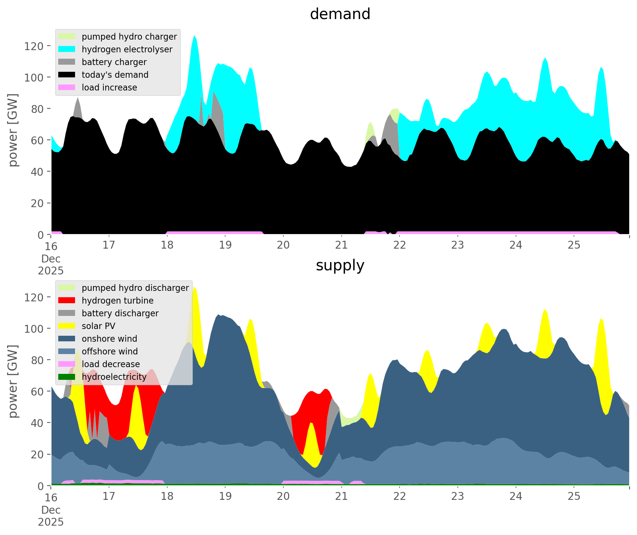Image resolution: width=637 pixels, height=535 pixels.
Task: Click 'Dec 2025' date label under demand chart
Action: tap(51, 265)
